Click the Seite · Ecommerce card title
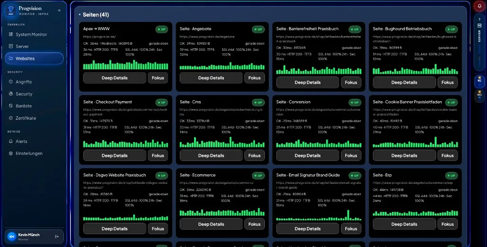Viewport: 487px width, 247px height. click(197, 175)
